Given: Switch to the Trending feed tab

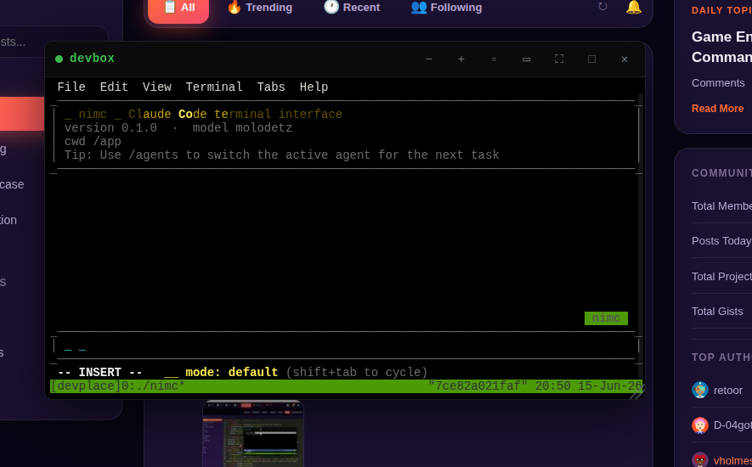Looking at the screenshot, I should tap(259, 7).
